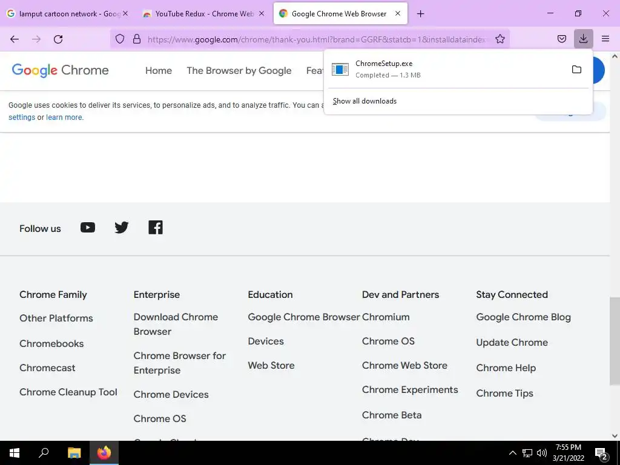
Task: Open the Chrome Experiments link
Action: (x=410, y=390)
